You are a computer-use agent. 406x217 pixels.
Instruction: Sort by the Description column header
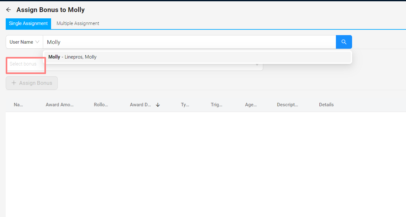pos(287,104)
